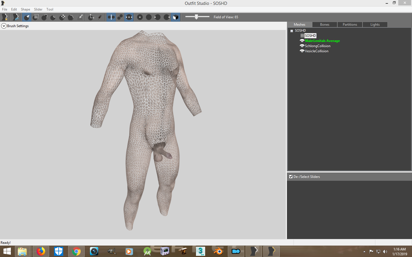Click the Load Project toolbar icon
412x257 pixels.
click(16, 17)
